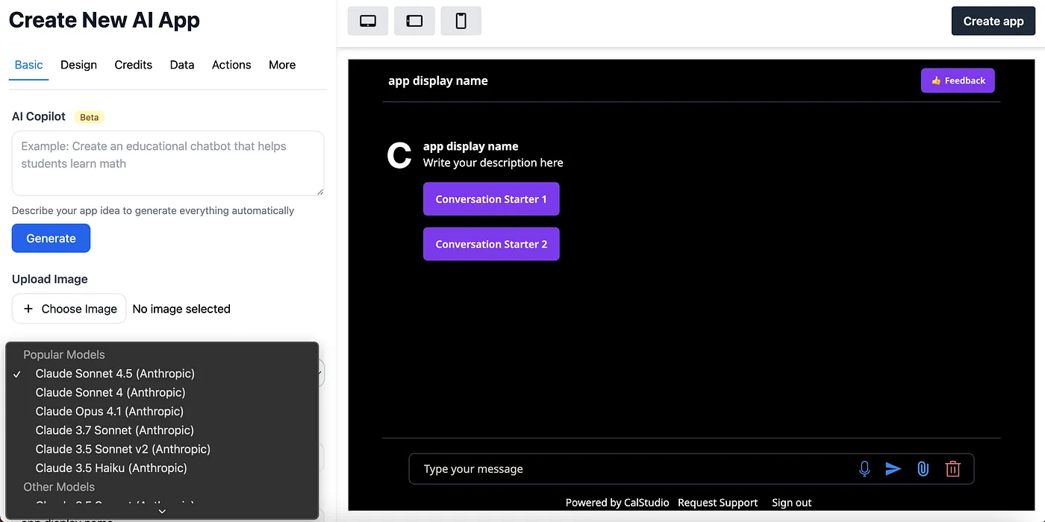
Task: Open the Data tab
Action: point(182,65)
